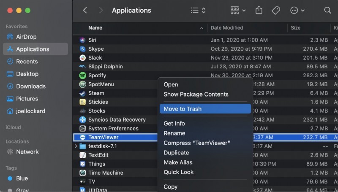Select the System Preferences icon
This screenshot has width=338, height=192.
[82, 129]
